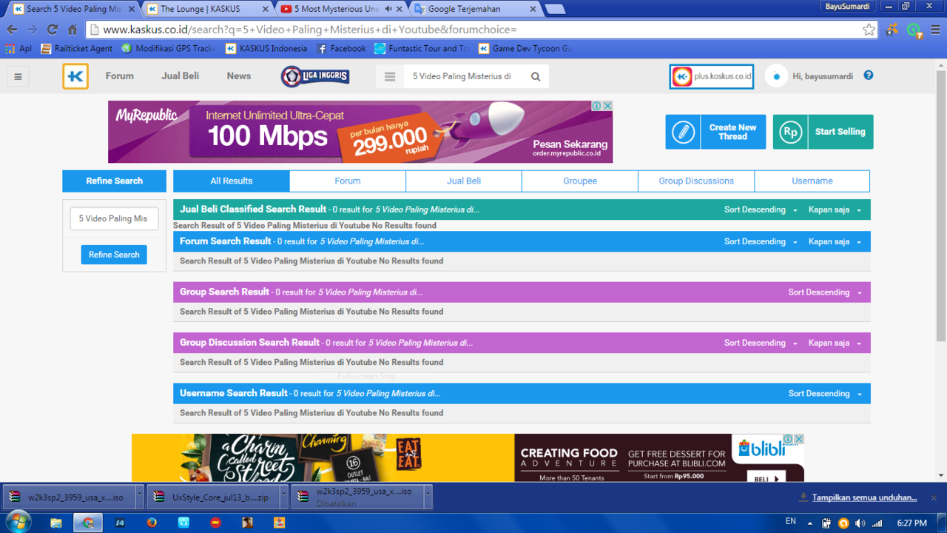
Task: Open the News navigation link
Action: 239,76
